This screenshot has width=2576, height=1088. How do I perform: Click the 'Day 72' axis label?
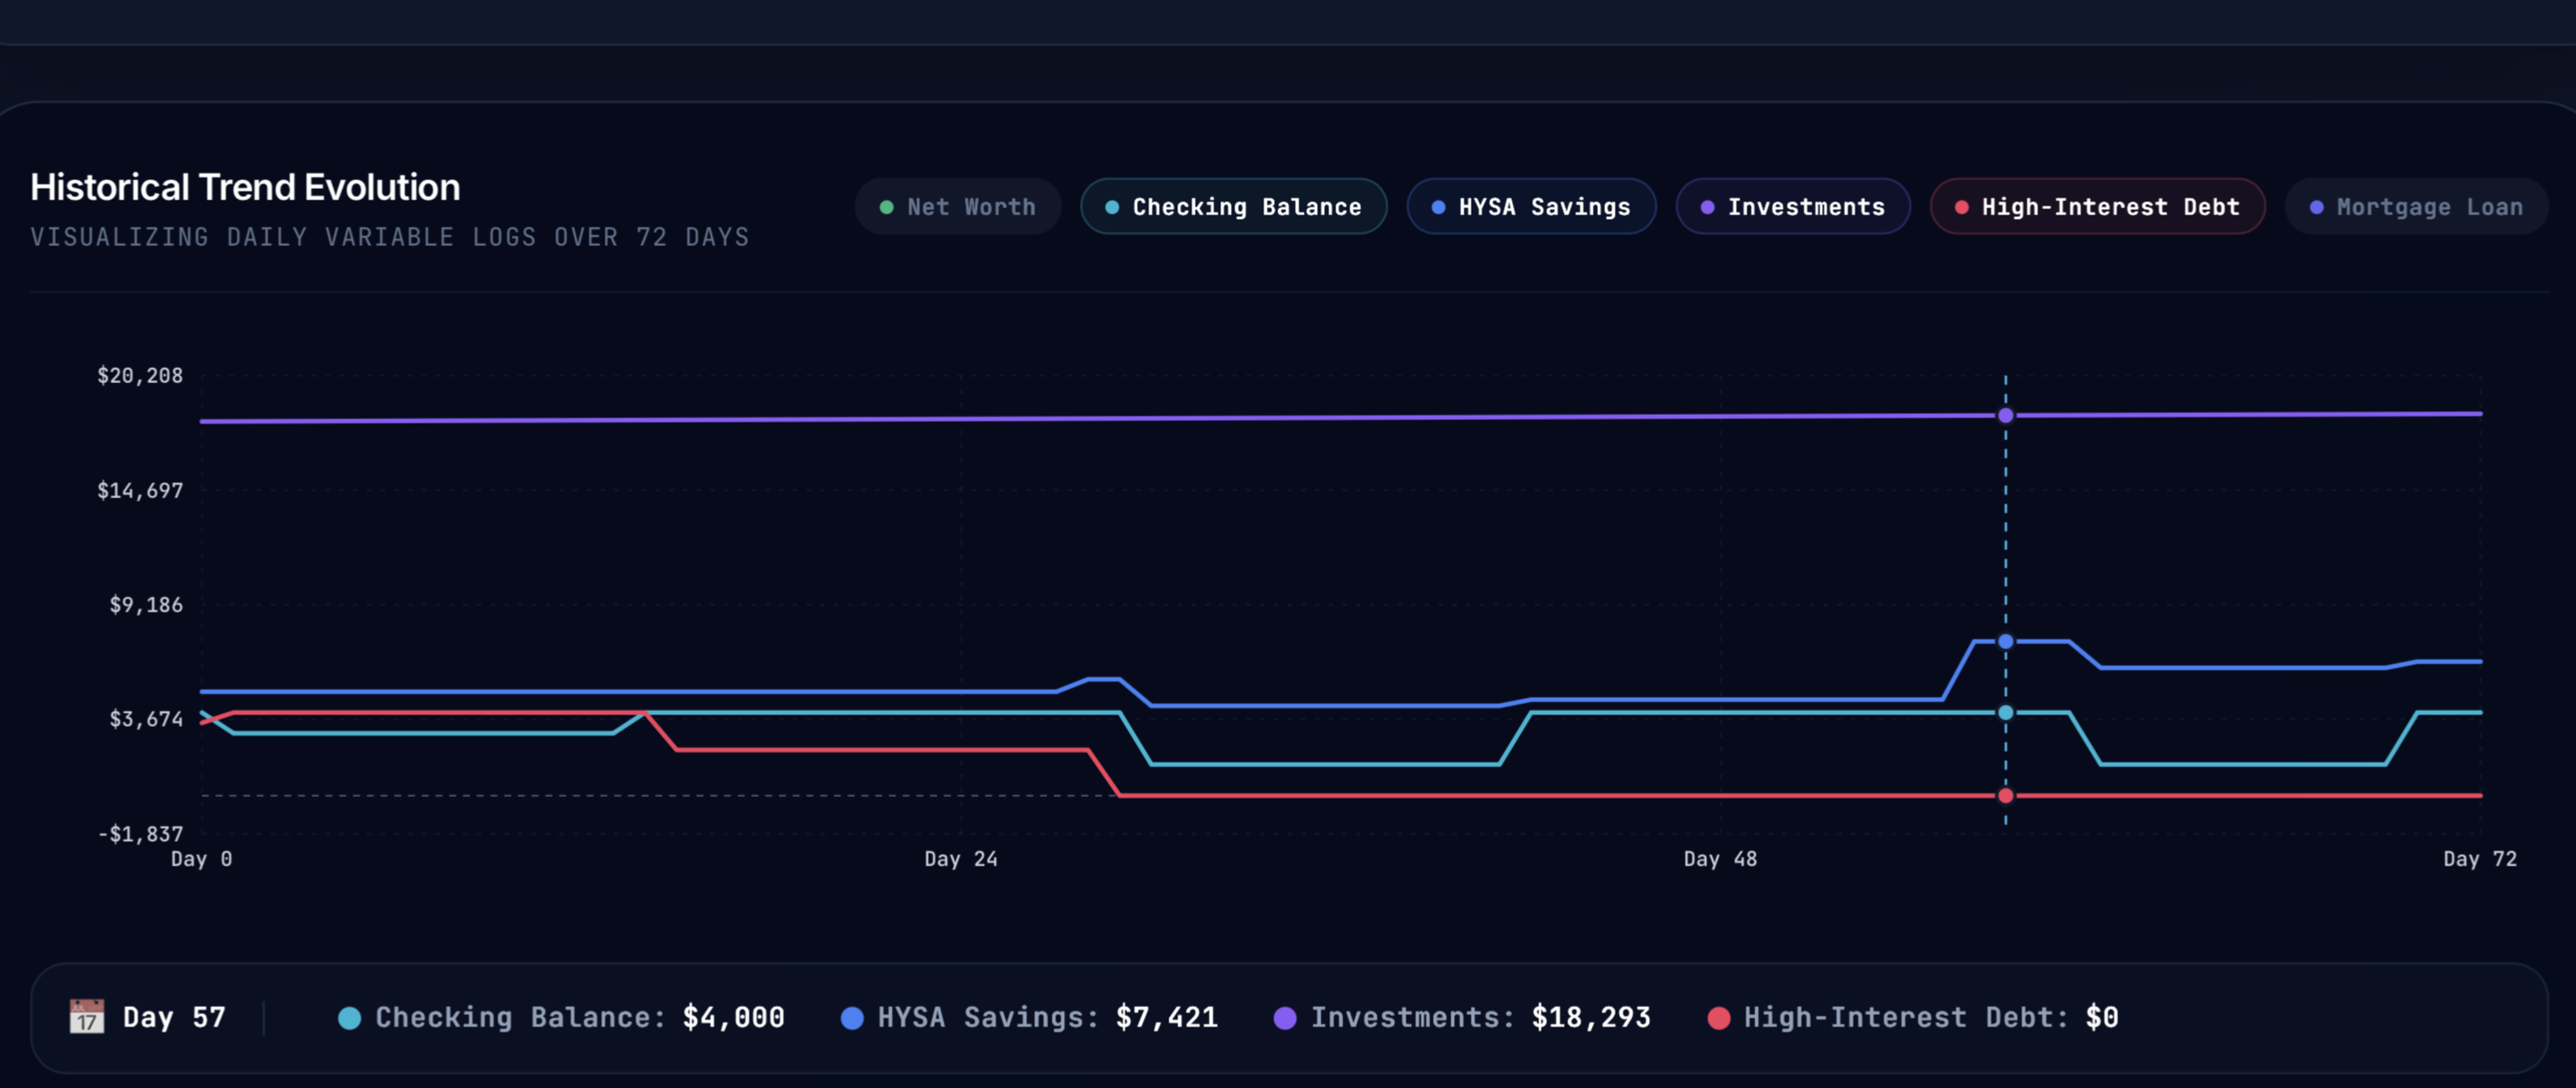click(x=2479, y=859)
